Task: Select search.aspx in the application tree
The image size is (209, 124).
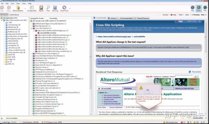Action: point(13,43)
